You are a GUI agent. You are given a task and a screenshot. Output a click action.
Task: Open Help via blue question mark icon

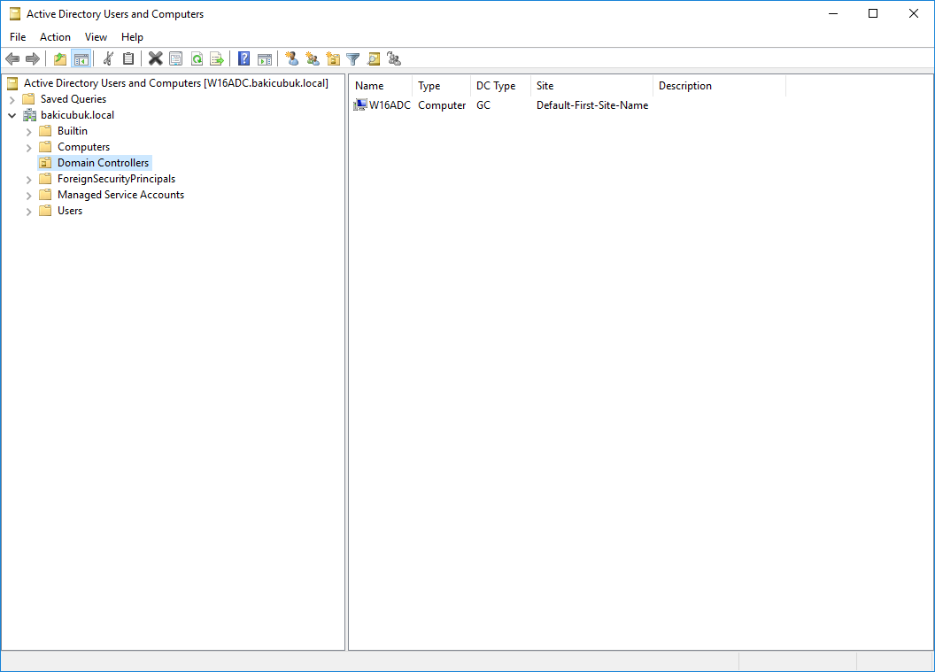[x=243, y=58]
